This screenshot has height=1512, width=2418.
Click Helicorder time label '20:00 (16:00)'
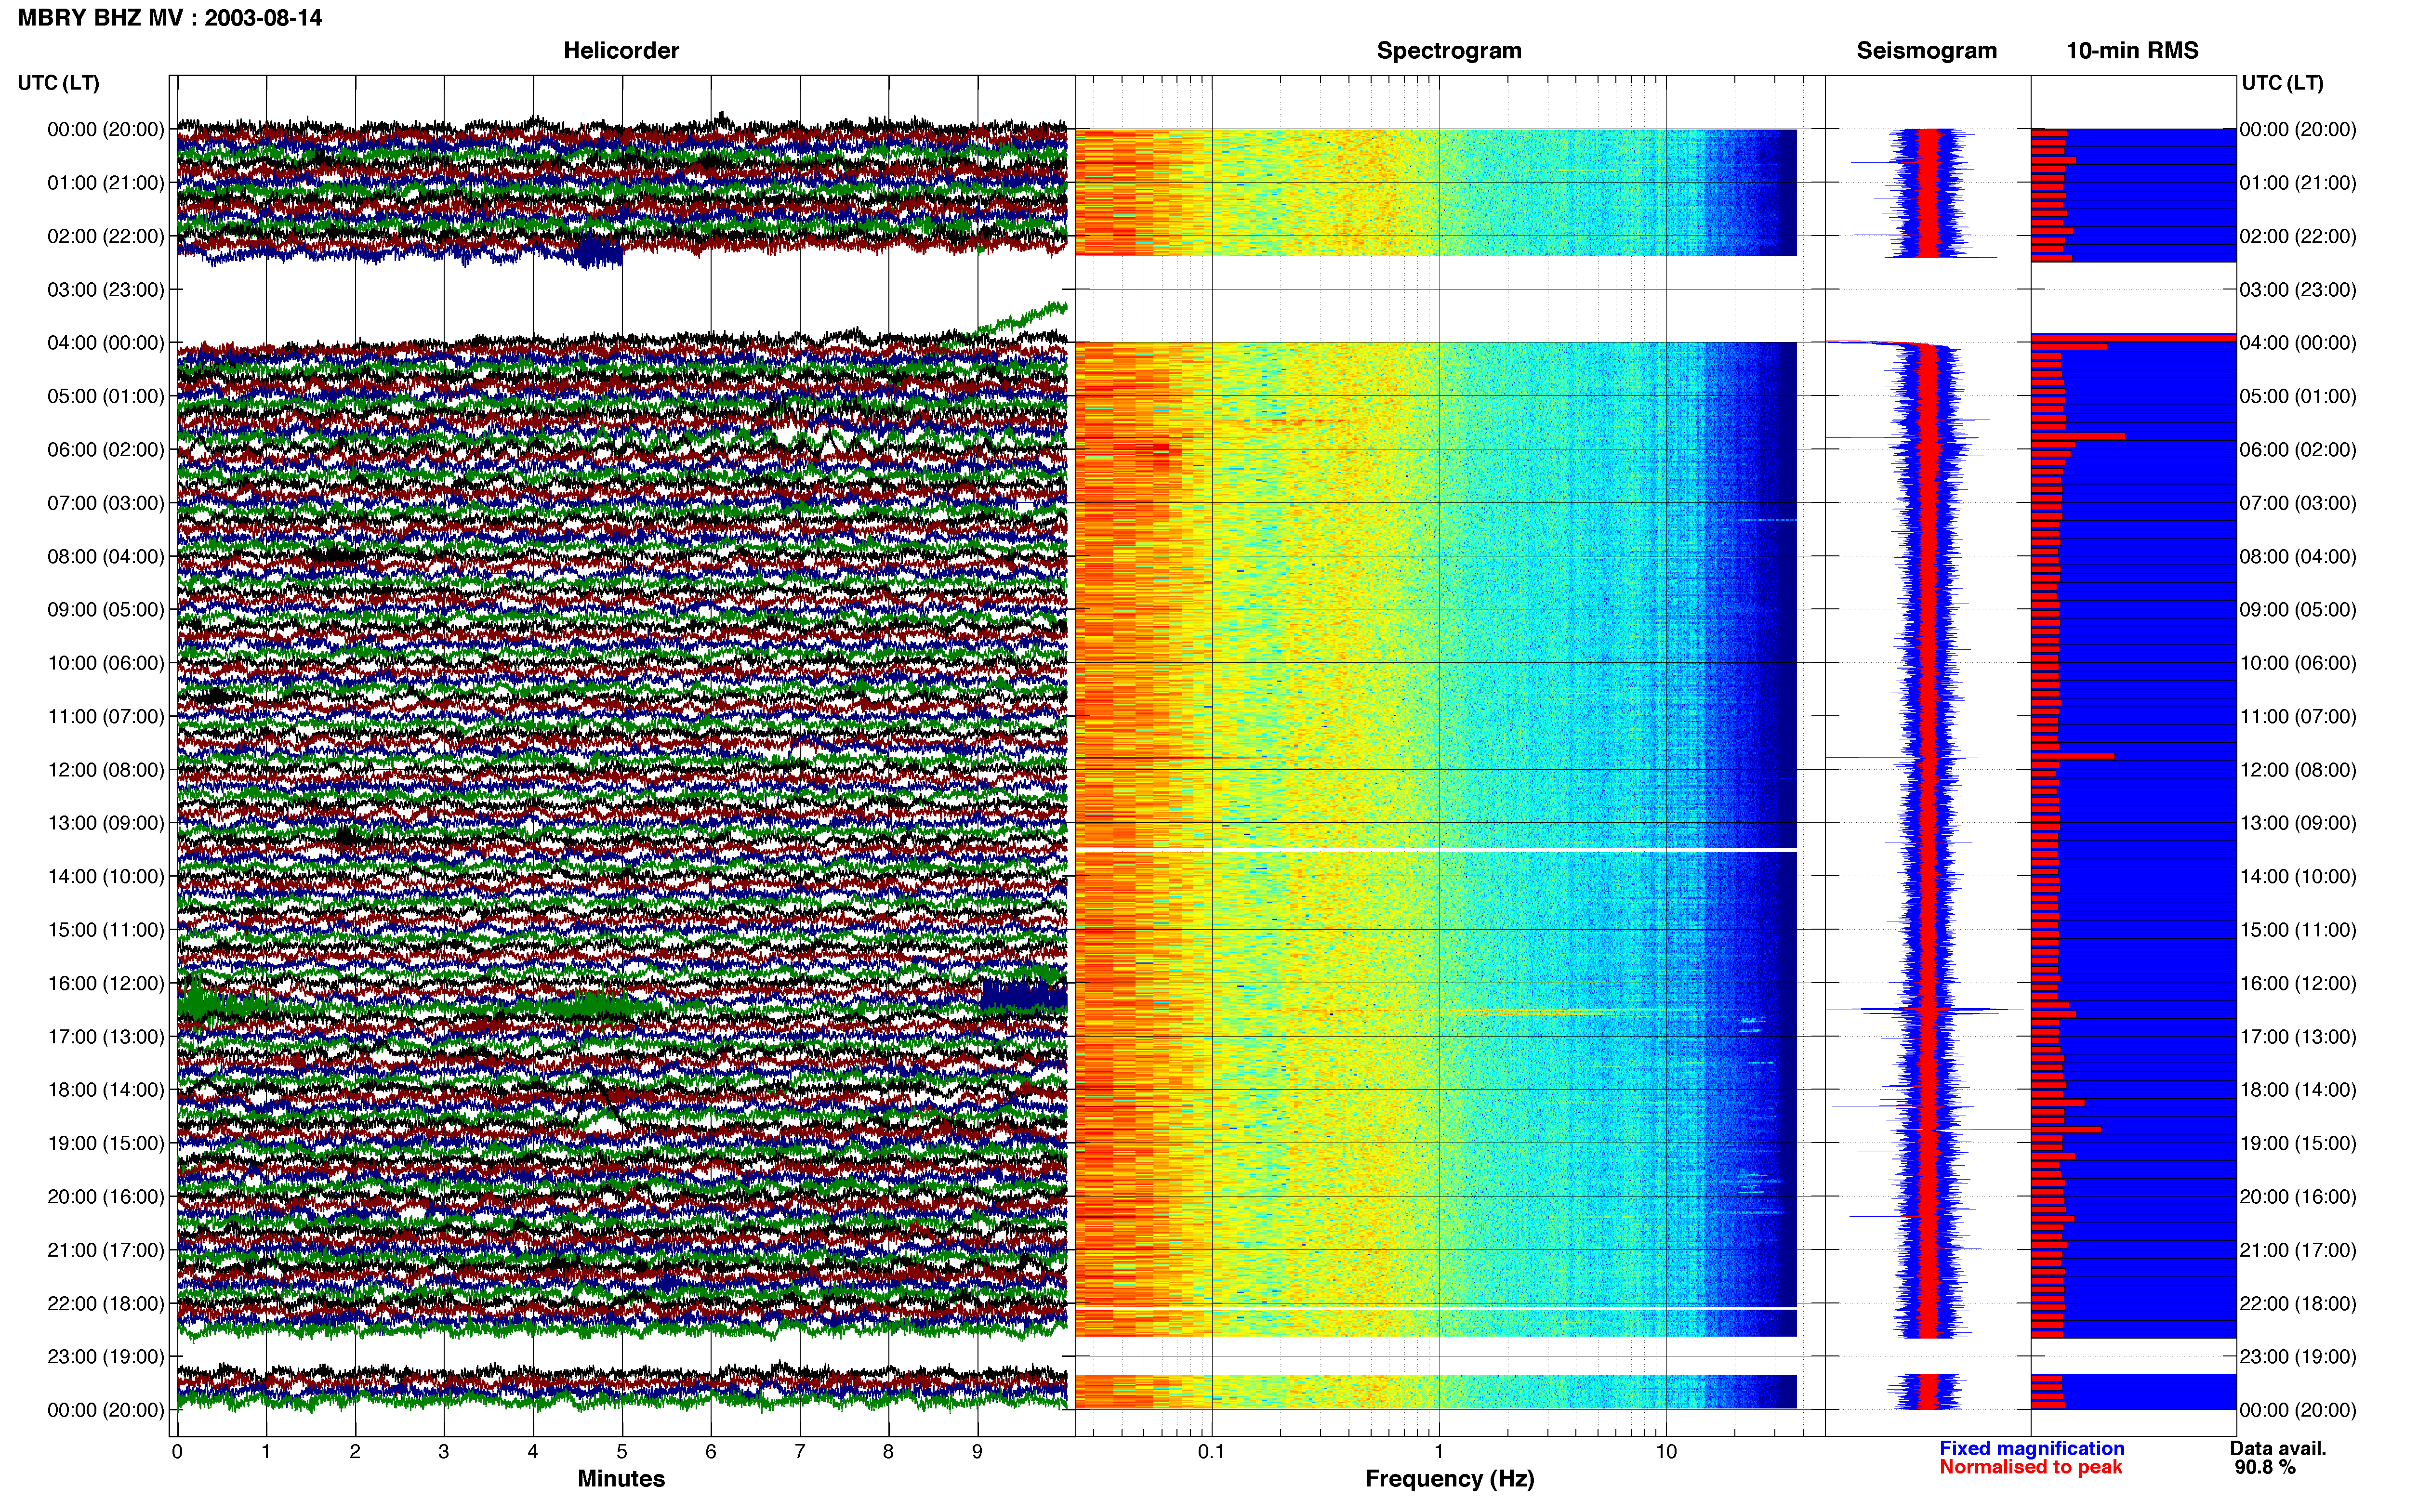(106, 1197)
